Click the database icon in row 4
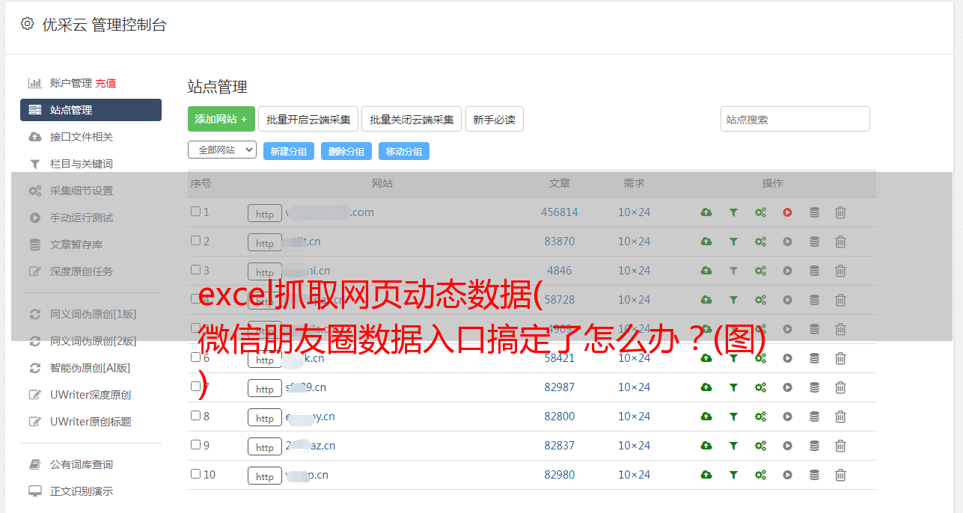 point(814,300)
